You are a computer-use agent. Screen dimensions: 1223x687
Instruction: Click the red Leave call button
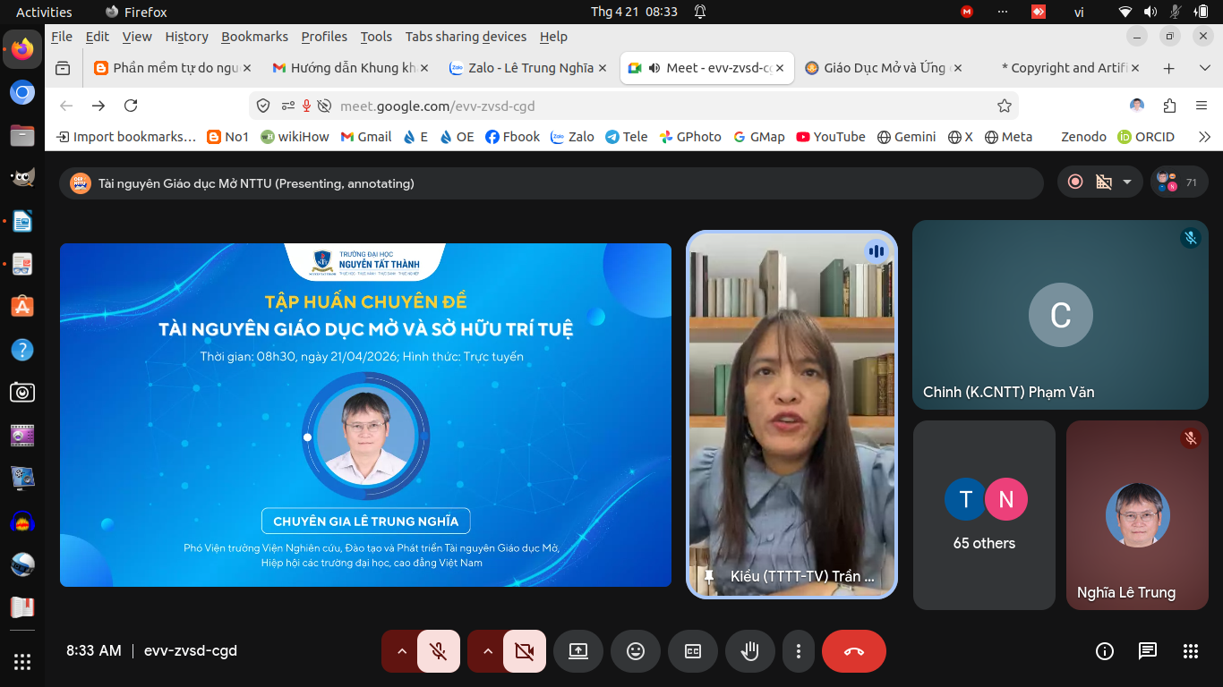tap(853, 651)
